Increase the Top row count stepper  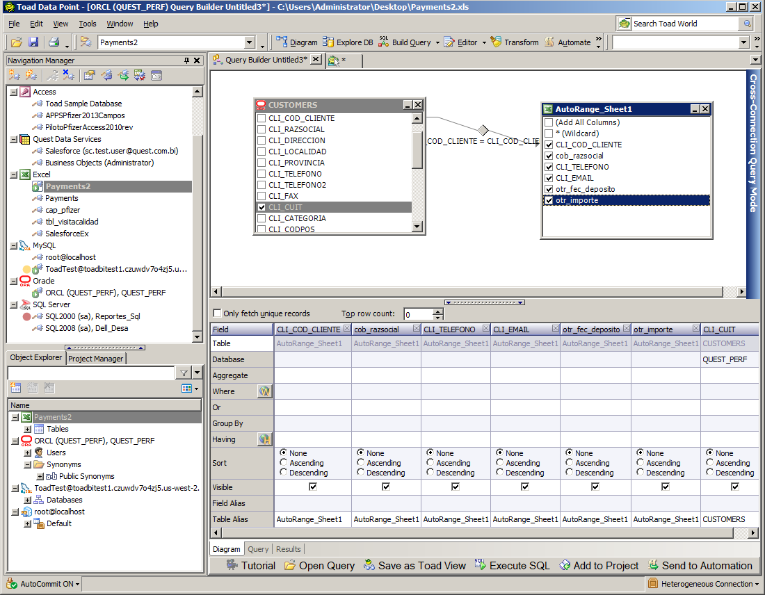(x=438, y=311)
